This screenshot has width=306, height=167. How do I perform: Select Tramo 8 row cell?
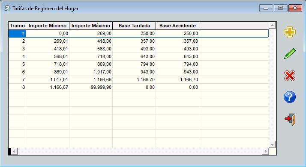coord(17,87)
